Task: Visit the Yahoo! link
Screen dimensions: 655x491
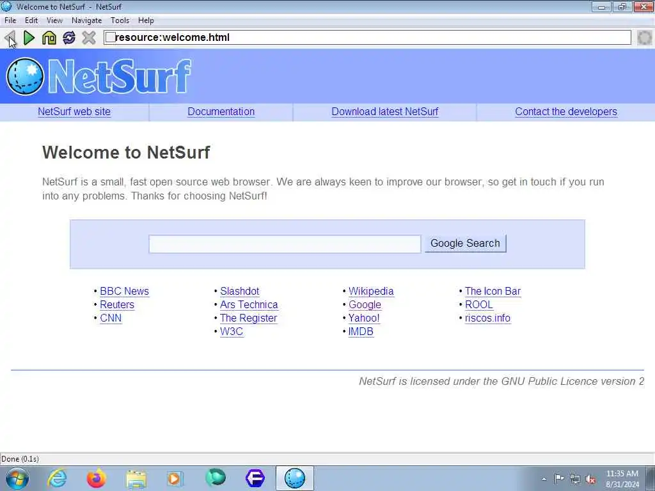Action: click(364, 318)
